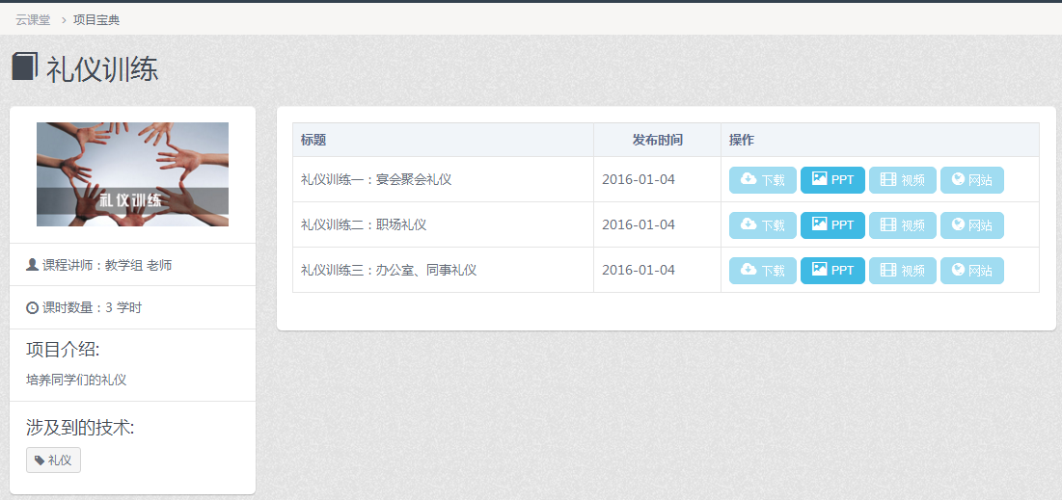
Task: Open website for 礼仪训练一 lesson
Action: [x=971, y=180]
